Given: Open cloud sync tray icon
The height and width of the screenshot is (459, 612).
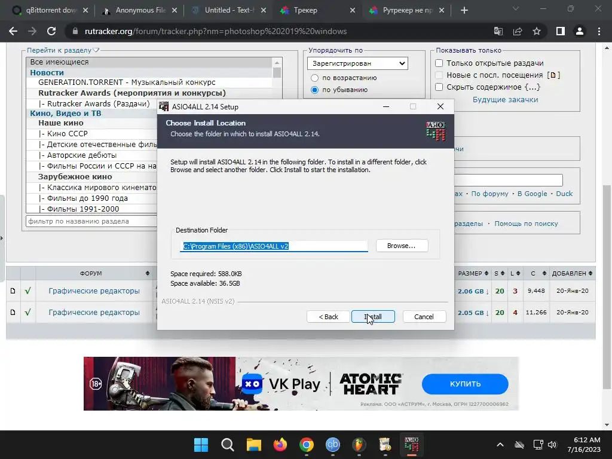Looking at the screenshot, I should point(519,445).
